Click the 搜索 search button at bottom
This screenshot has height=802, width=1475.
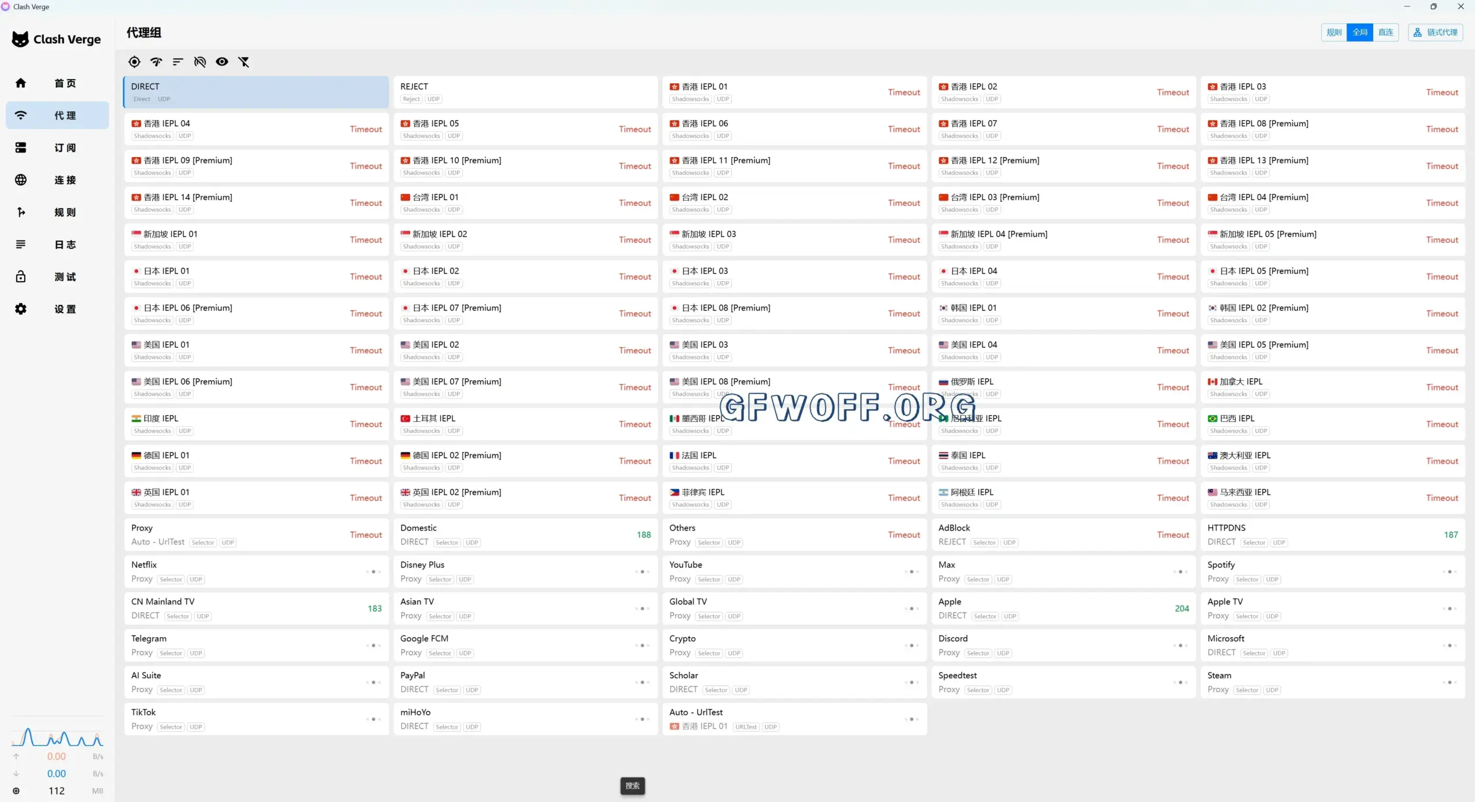(x=633, y=785)
